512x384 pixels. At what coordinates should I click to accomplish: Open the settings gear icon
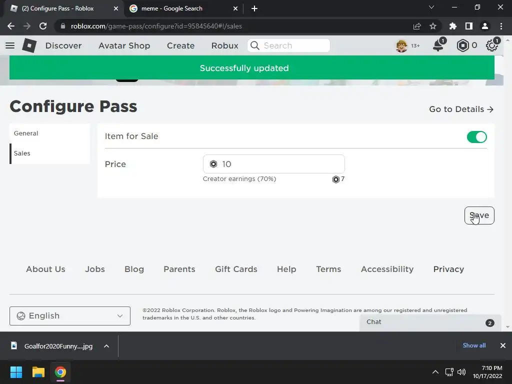pyautogui.click(x=492, y=45)
